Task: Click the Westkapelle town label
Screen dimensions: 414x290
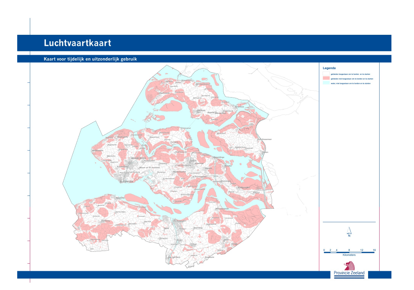Action: tap(98, 150)
